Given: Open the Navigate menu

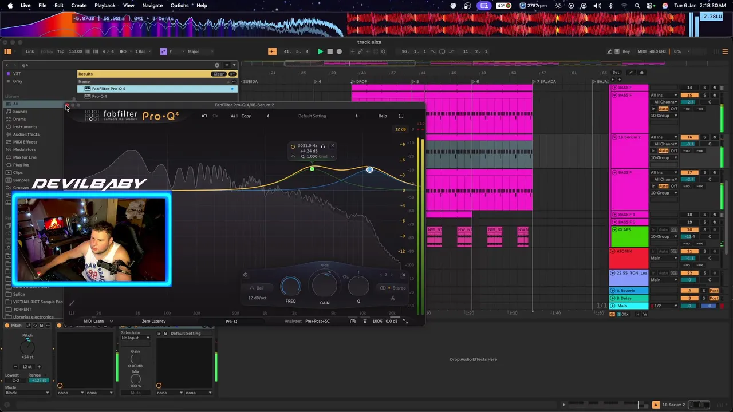Looking at the screenshot, I should tap(152, 6).
